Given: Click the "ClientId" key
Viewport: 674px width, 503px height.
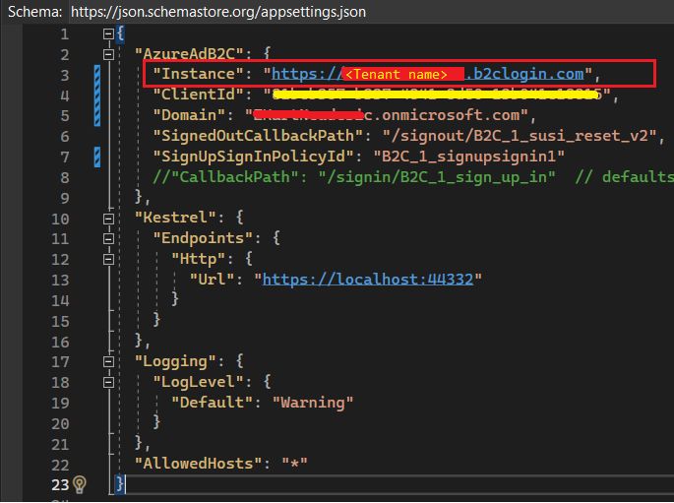Looking at the screenshot, I should pyautogui.click(x=199, y=94).
